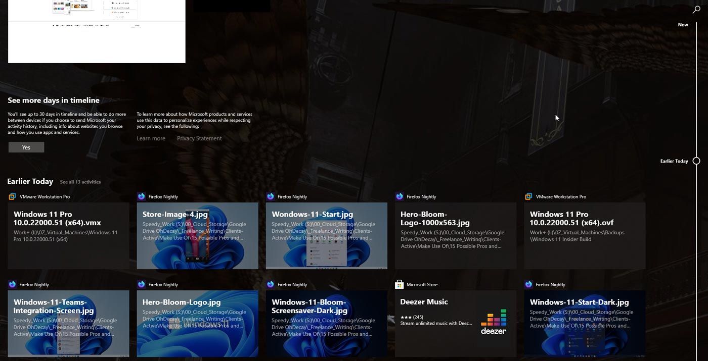Expand all activities via See all 13 activities
708x361 pixels.
[80, 182]
